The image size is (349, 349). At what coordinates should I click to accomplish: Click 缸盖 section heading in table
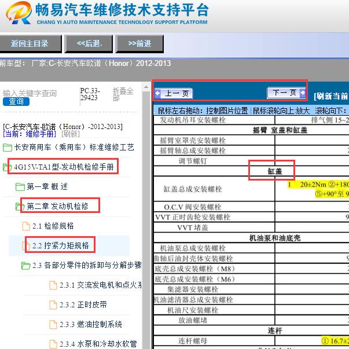point(275,171)
